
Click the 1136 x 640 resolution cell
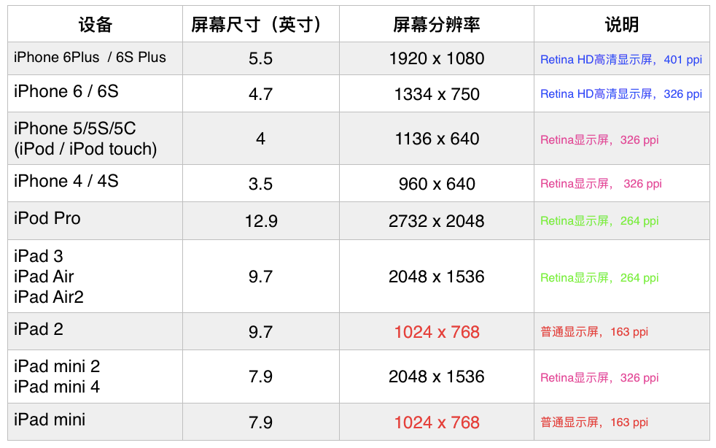point(436,139)
